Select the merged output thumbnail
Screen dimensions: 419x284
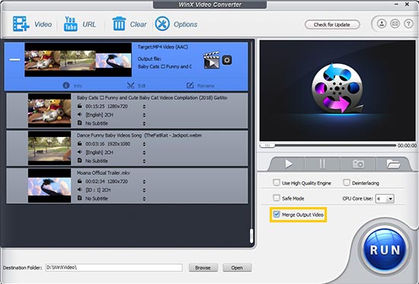pyautogui.click(x=78, y=59)
